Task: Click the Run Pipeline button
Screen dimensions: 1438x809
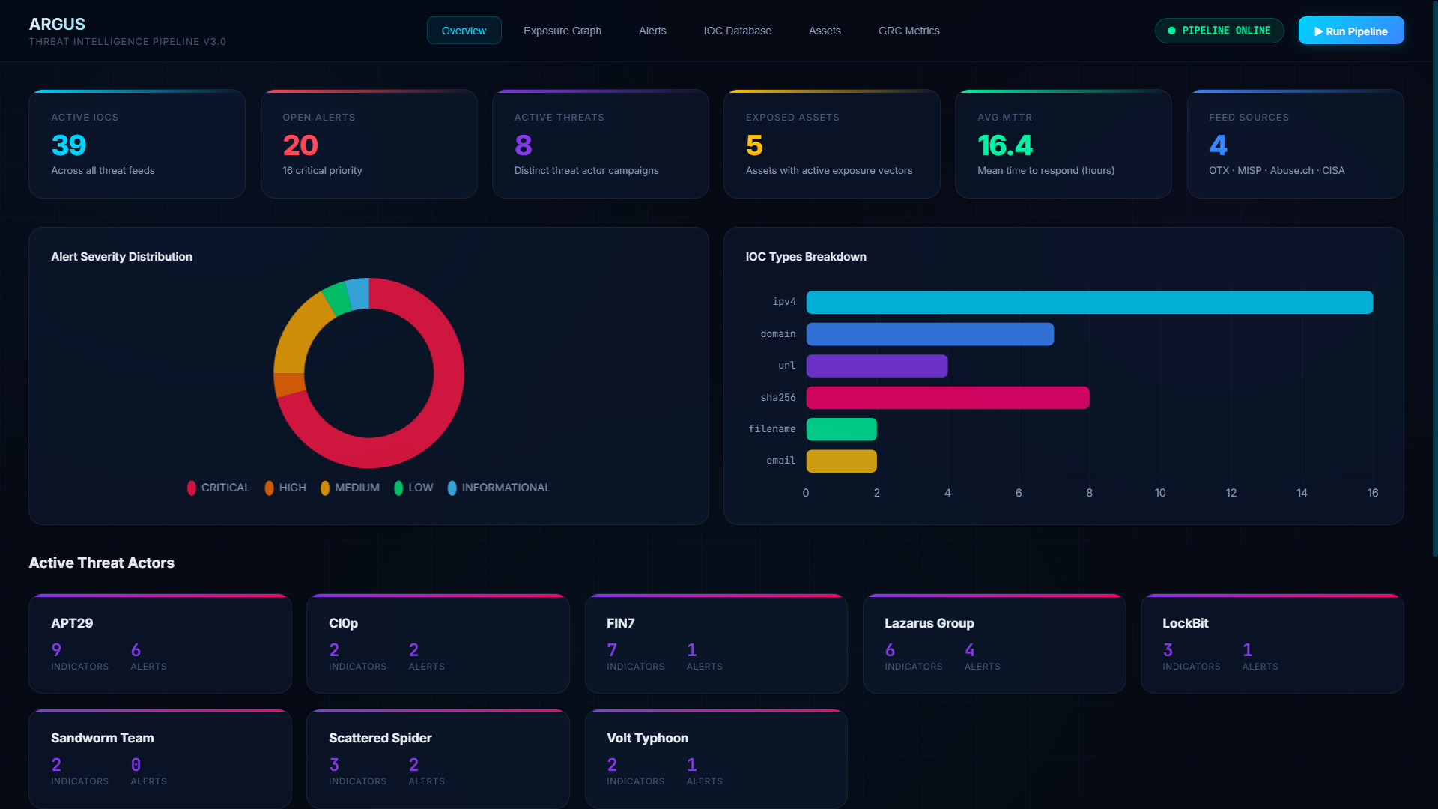Action: pyautogui.click(x=1350, y=31)
